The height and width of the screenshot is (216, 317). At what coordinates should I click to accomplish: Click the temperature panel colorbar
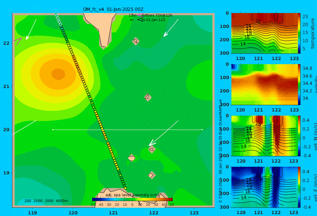click(299, 33)
